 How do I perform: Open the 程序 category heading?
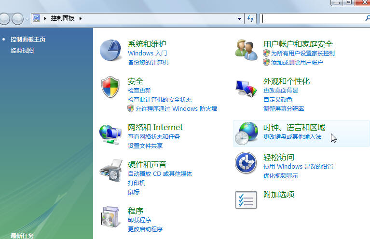click(136, 211)
